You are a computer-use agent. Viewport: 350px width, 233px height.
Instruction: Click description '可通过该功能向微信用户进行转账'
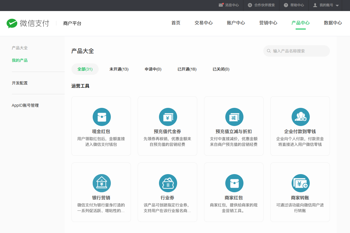click(x=300, y=208)
